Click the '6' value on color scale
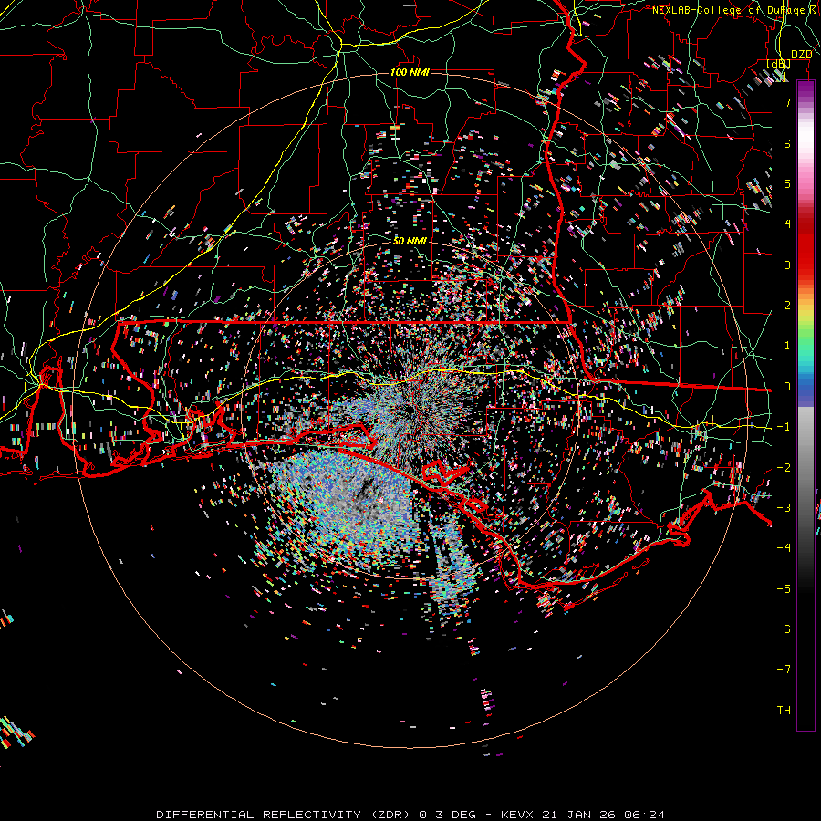 coord(787,143)
